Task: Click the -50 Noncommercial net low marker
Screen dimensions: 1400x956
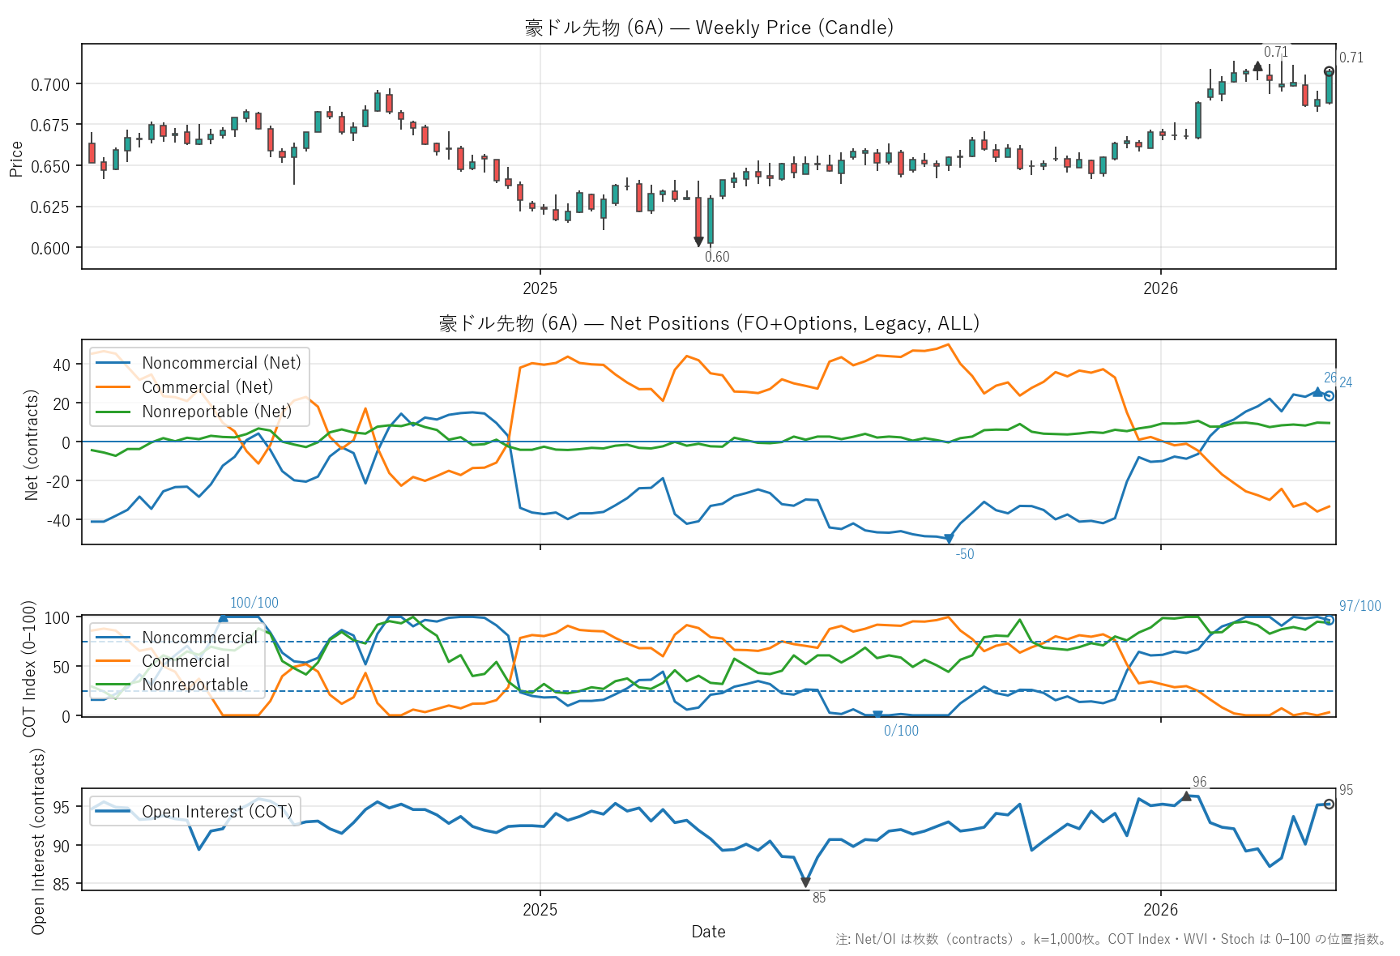Action: (x=949, y=539)
